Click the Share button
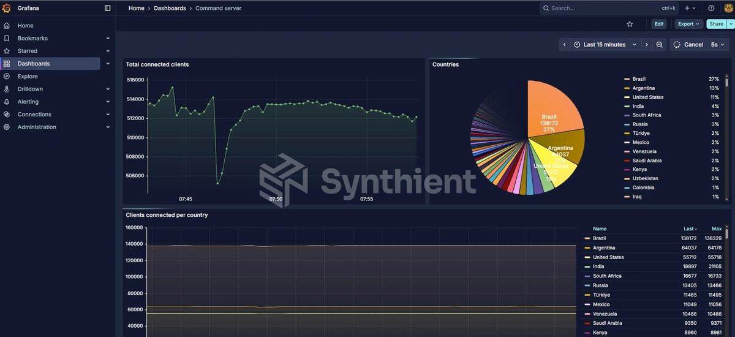735x337 pixels. coord(715,24)
